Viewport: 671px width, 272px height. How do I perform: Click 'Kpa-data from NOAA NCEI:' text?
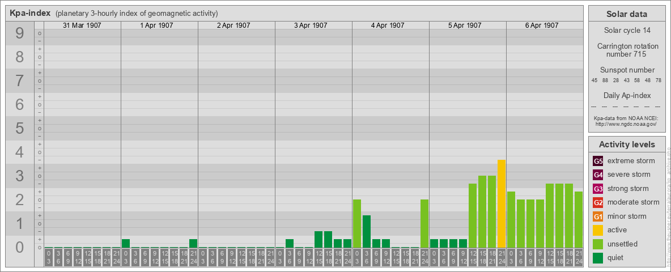coord(626,118)
